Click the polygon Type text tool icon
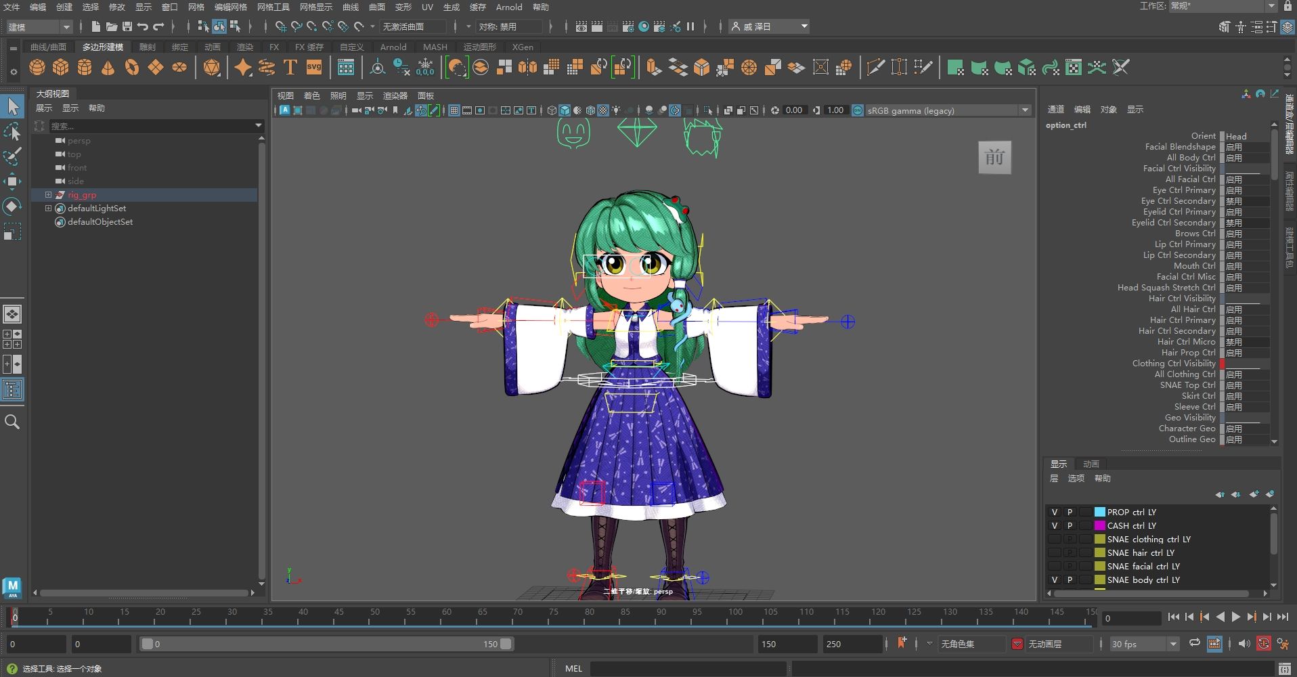Screen dimensions: 1297x677 290,67
